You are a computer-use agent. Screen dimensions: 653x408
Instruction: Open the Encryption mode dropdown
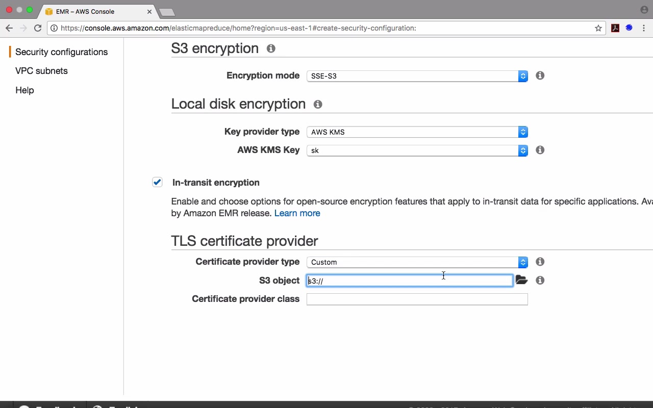click(x=417, y=76)
